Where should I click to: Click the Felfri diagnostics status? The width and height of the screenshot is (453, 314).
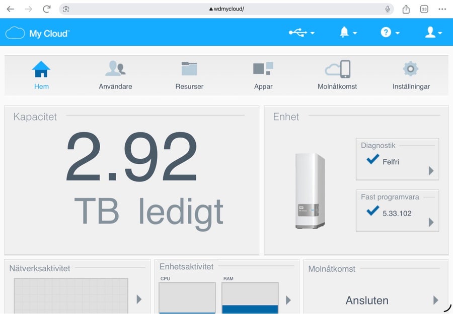pyautogui.click(x=391, y=162)
